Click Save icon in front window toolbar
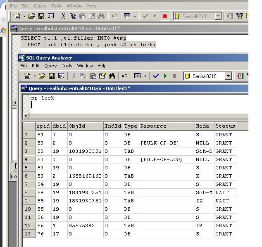Screen dimensions: 262x247 [52, 76]
